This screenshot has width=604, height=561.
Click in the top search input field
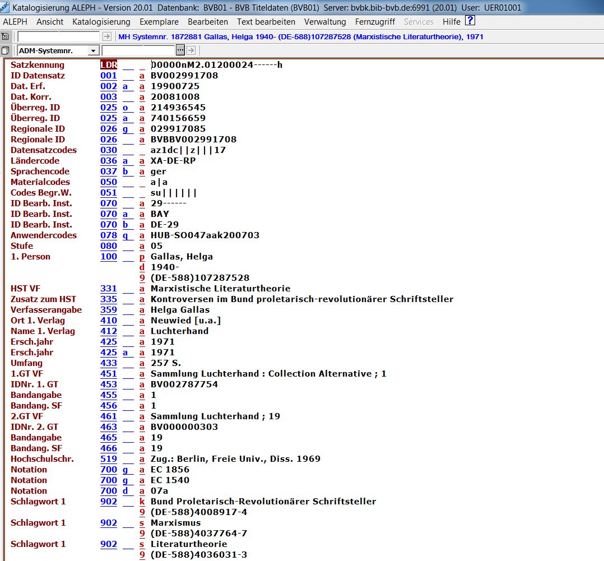tap(59, 36)
